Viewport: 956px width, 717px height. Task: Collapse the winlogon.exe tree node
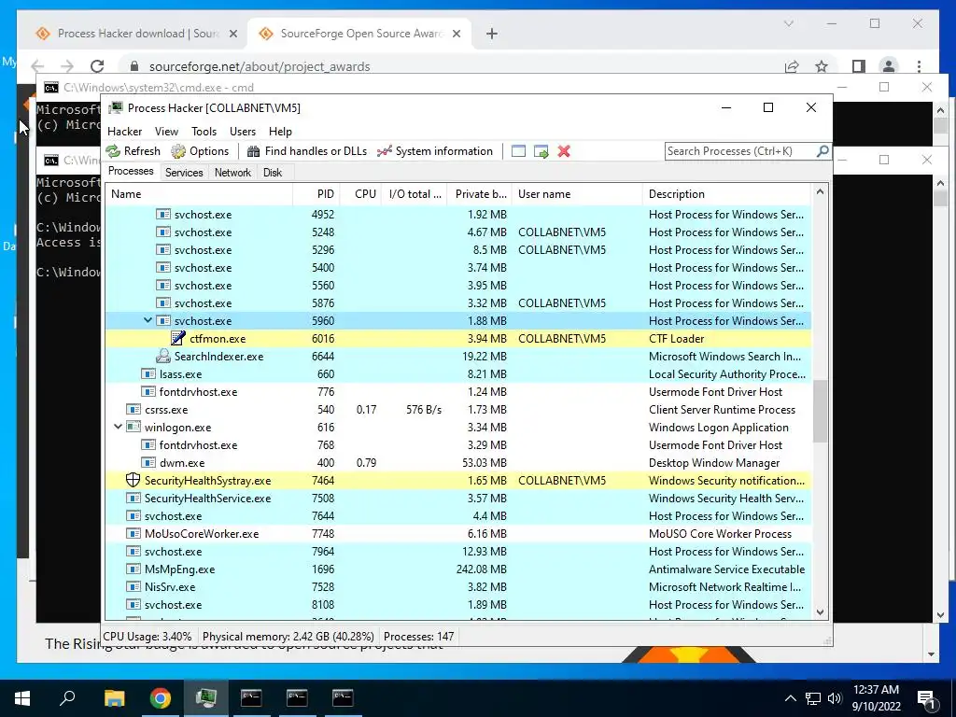pyautogui.click(x=118, y=427)
